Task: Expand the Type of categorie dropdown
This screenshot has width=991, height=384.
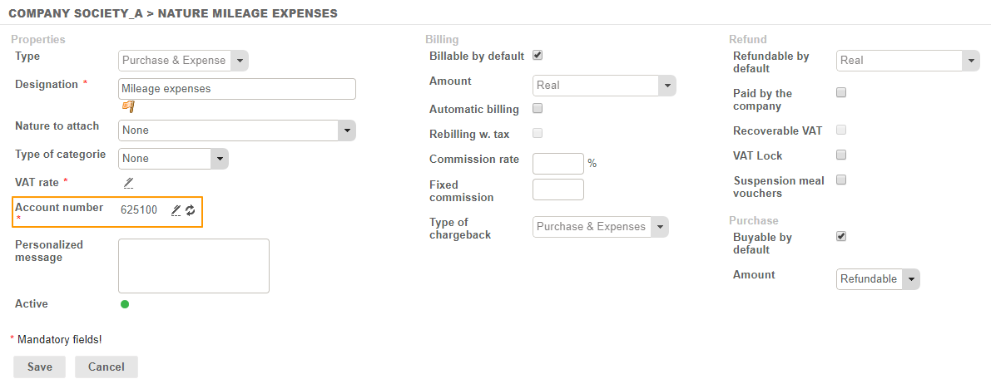Action: (174, 159)
